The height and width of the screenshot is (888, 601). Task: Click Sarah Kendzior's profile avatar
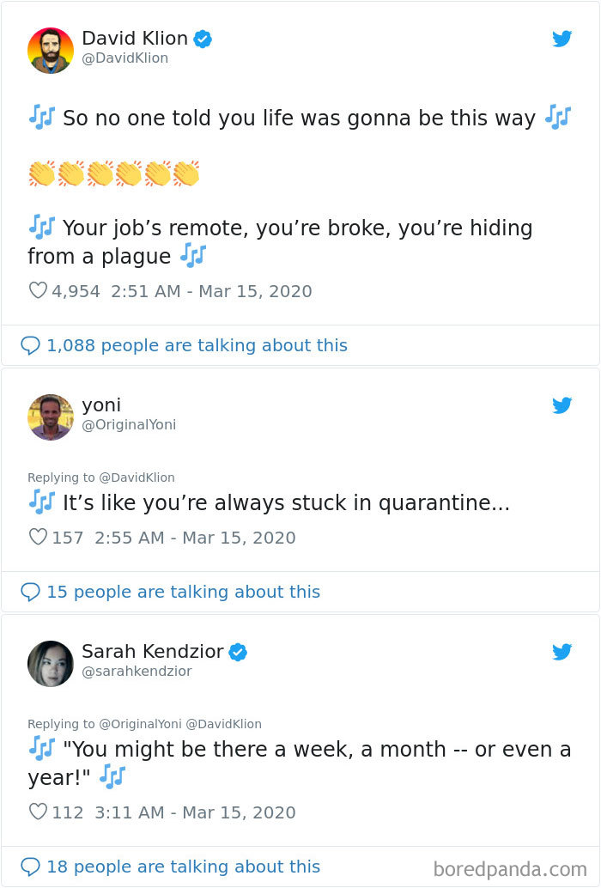51,664
